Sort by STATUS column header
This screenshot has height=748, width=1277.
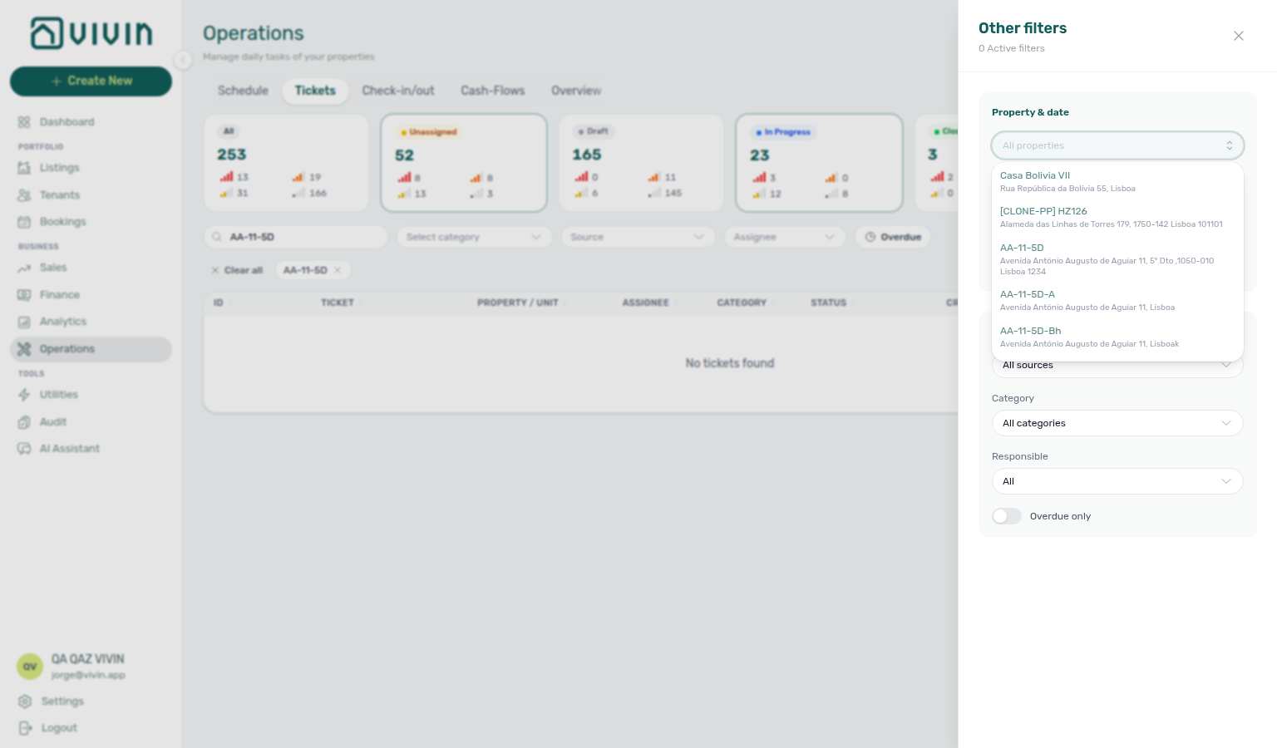coord(829,303)
